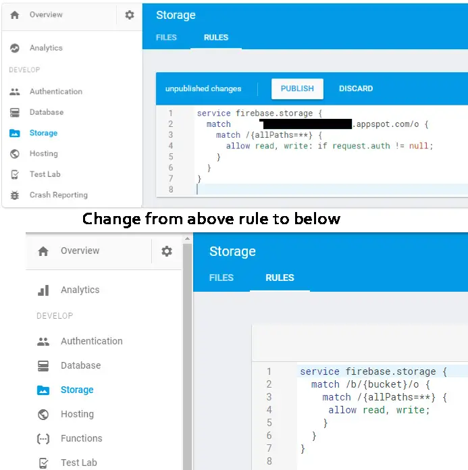Click 'allow' keyword in bottom rules editor

click(x=342, y=410)
